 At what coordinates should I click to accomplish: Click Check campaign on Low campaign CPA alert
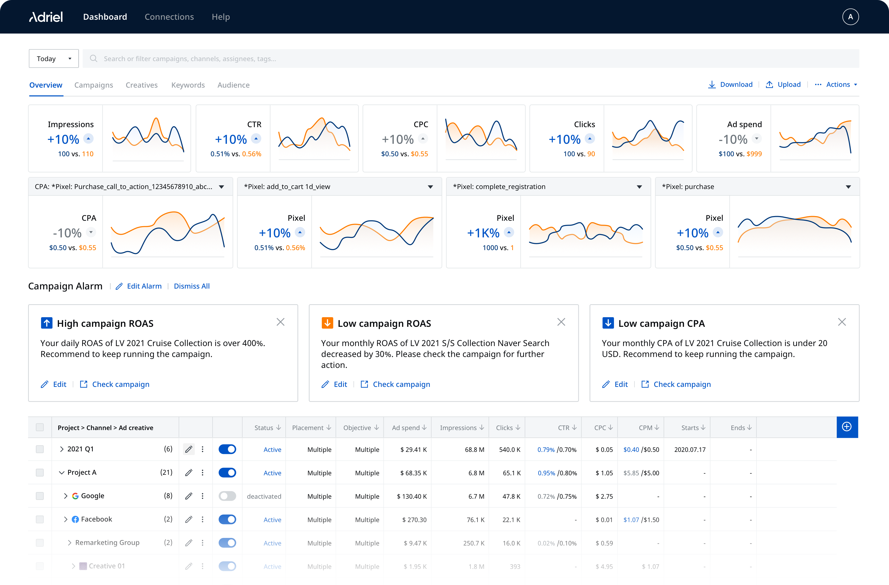pyautogui.click(x=682, y=384)
